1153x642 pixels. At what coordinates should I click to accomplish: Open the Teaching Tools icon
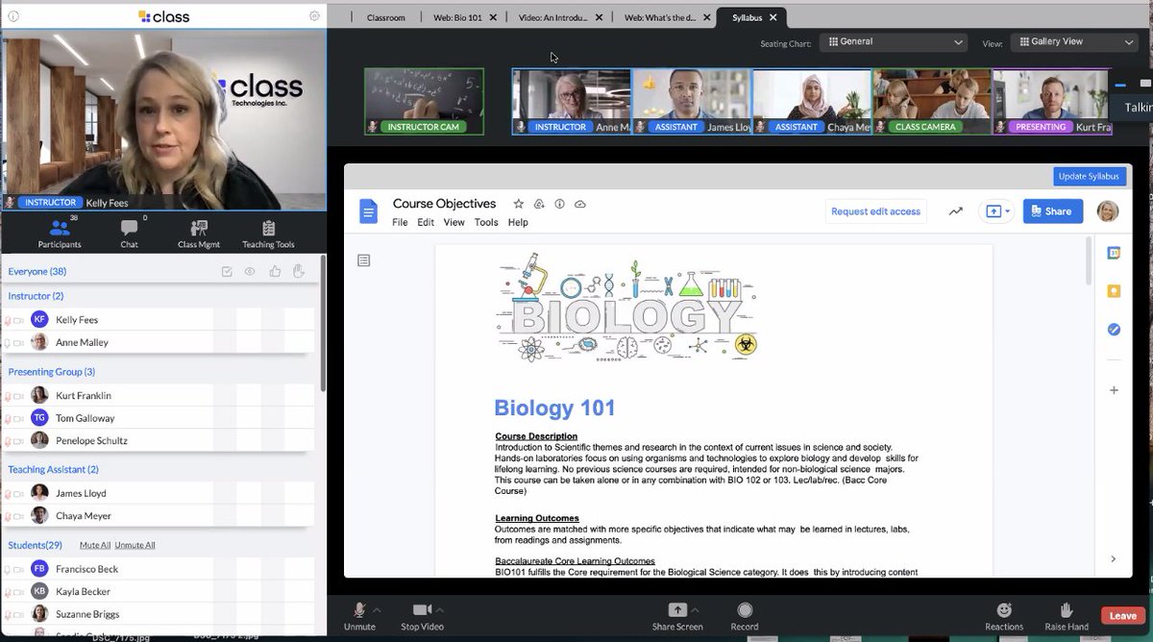268,229
